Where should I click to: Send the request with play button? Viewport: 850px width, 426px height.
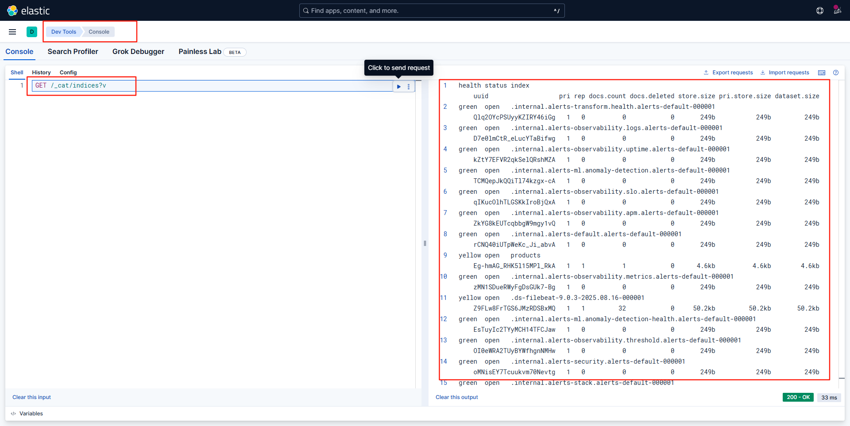coord(399,87)
